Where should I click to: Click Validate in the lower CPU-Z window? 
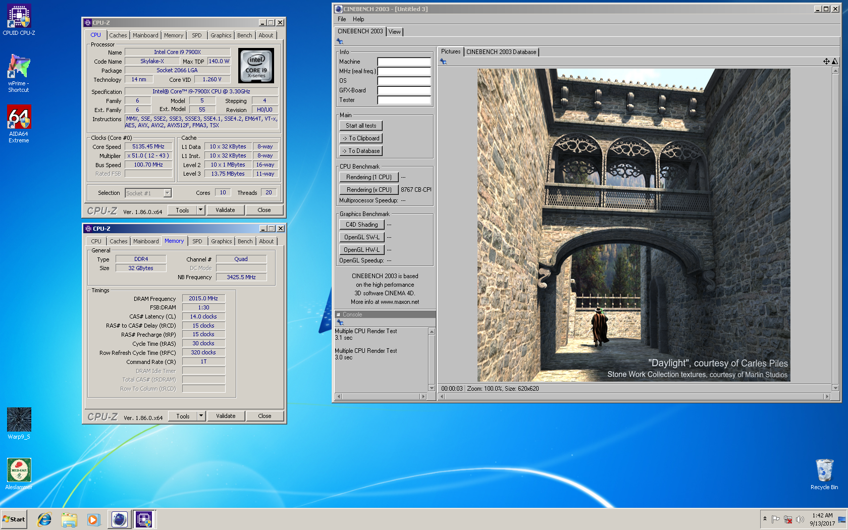[226, 416]
